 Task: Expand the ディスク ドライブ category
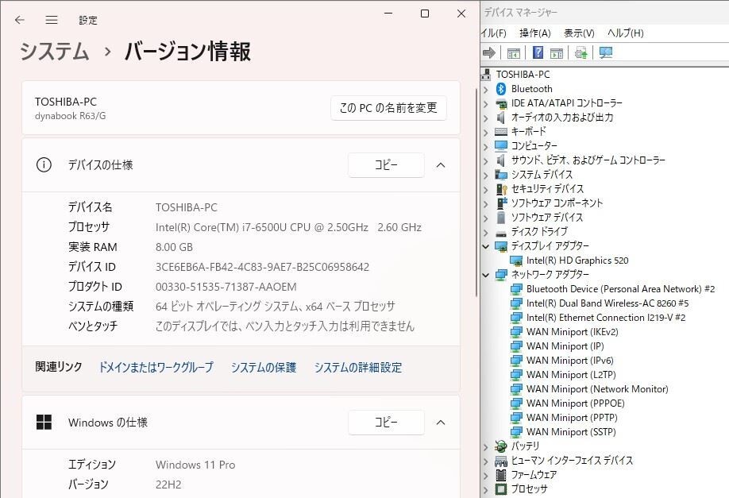486,233
